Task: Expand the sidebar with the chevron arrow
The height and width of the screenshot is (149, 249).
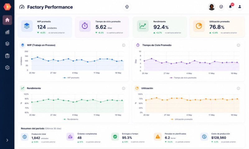Action: point(7,140)
